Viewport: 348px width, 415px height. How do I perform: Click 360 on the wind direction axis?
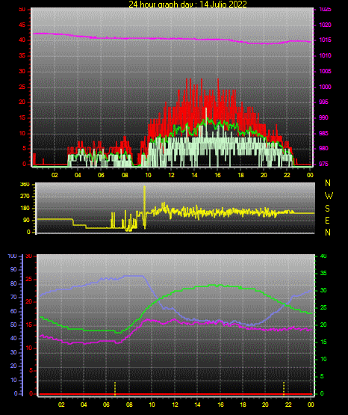pyautogui.click(x=25, y=185)
